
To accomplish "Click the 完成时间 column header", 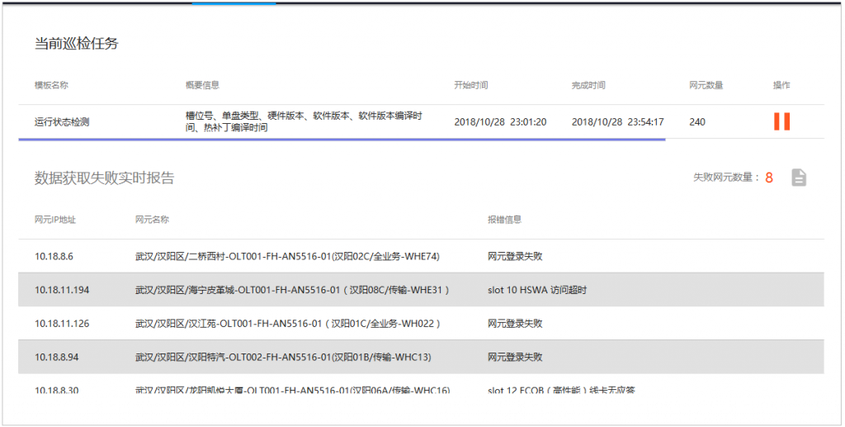I will coord(588,85).
